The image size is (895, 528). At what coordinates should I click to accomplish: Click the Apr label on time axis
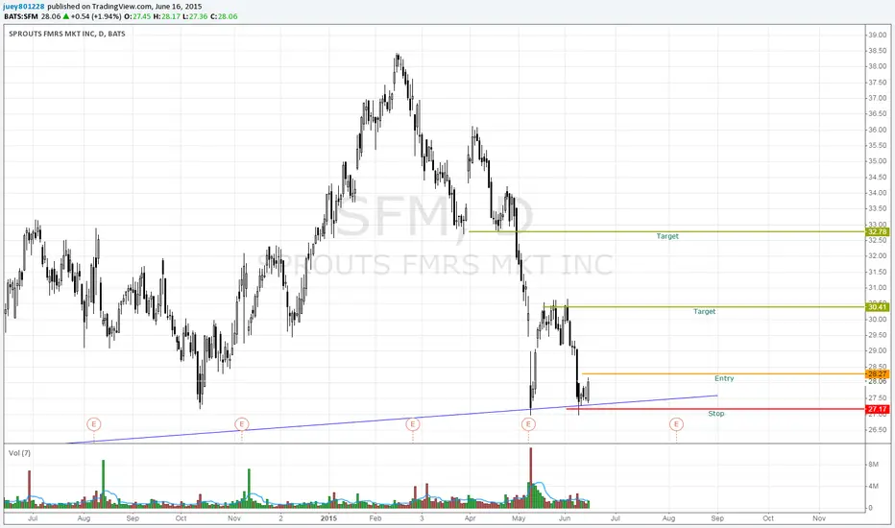470,518
